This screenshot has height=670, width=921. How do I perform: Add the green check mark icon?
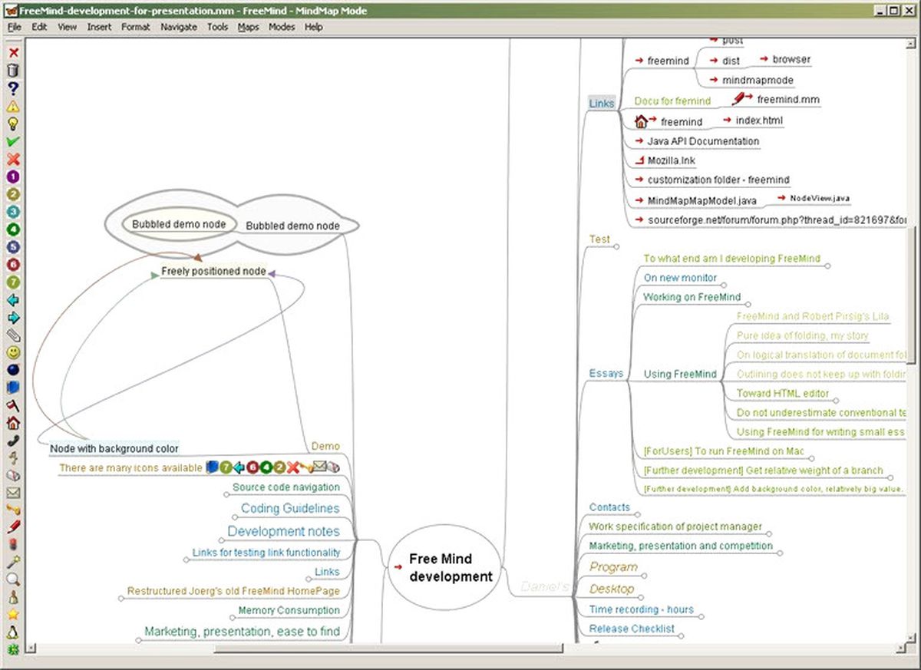(13, 141)
